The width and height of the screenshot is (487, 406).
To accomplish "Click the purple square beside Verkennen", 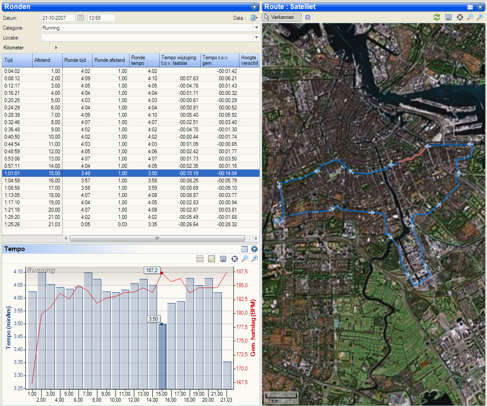I will [308, 17].
